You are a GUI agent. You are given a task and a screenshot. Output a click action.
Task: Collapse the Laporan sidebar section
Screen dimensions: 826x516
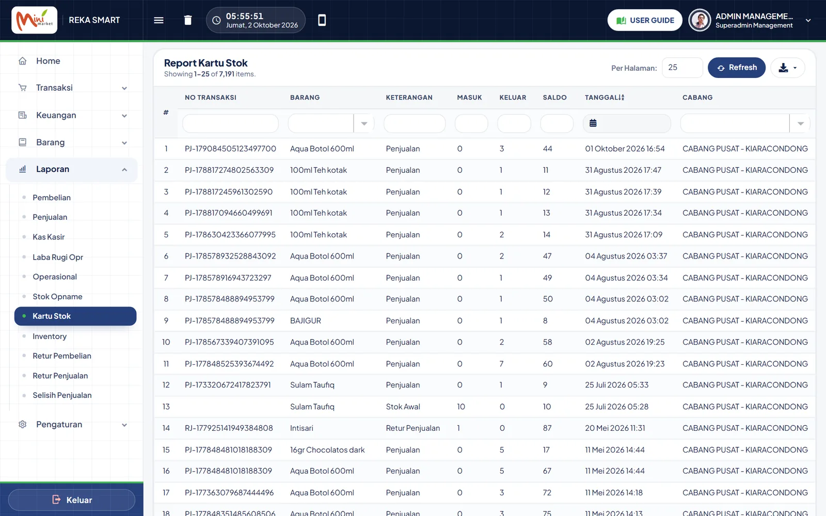(72, 169)
